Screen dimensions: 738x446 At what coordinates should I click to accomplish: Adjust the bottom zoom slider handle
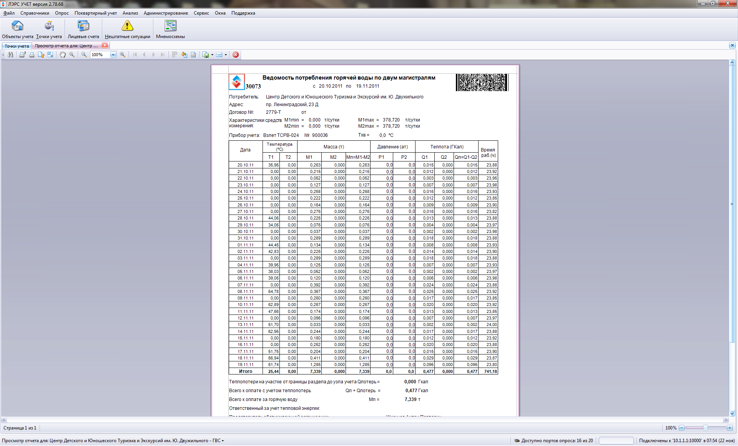pos(705,428)
